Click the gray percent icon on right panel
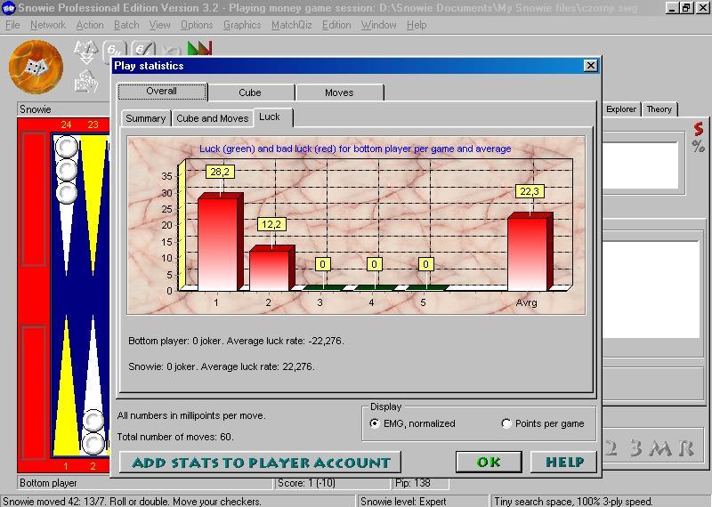 point(698,147)
